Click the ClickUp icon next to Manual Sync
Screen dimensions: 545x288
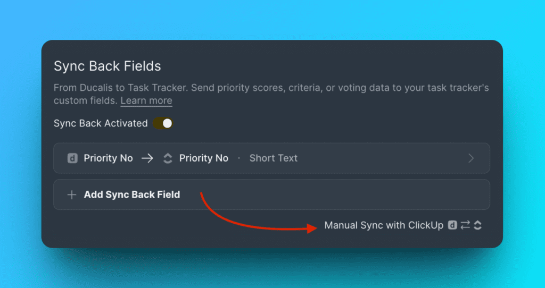coord(477,225)
